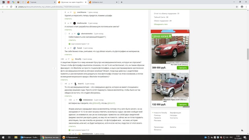The height and width of the screenshot is (140, 249).
Task: Bookmark this page with the star icon
Action: coord(237,7)
